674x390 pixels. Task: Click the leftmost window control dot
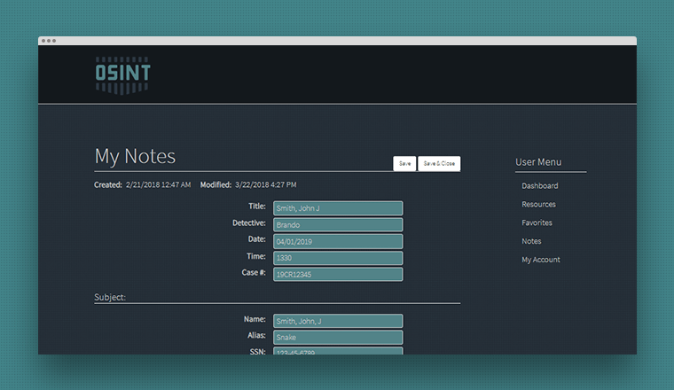(43, 41)
